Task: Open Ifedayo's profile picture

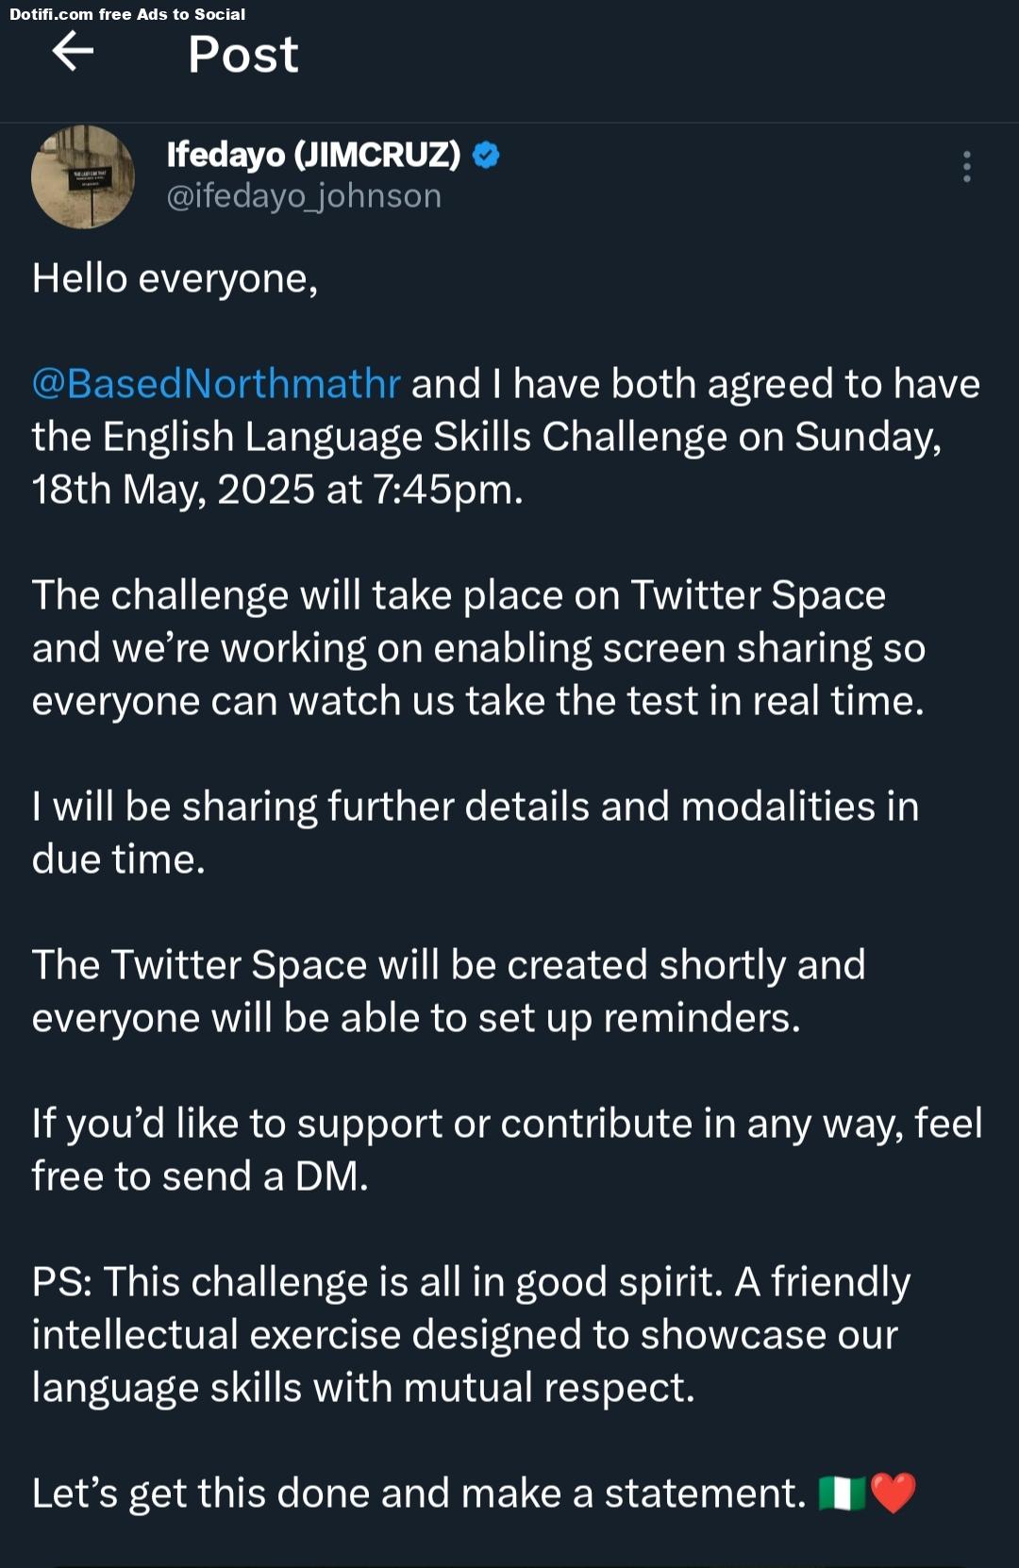Action: coord(83,176)
